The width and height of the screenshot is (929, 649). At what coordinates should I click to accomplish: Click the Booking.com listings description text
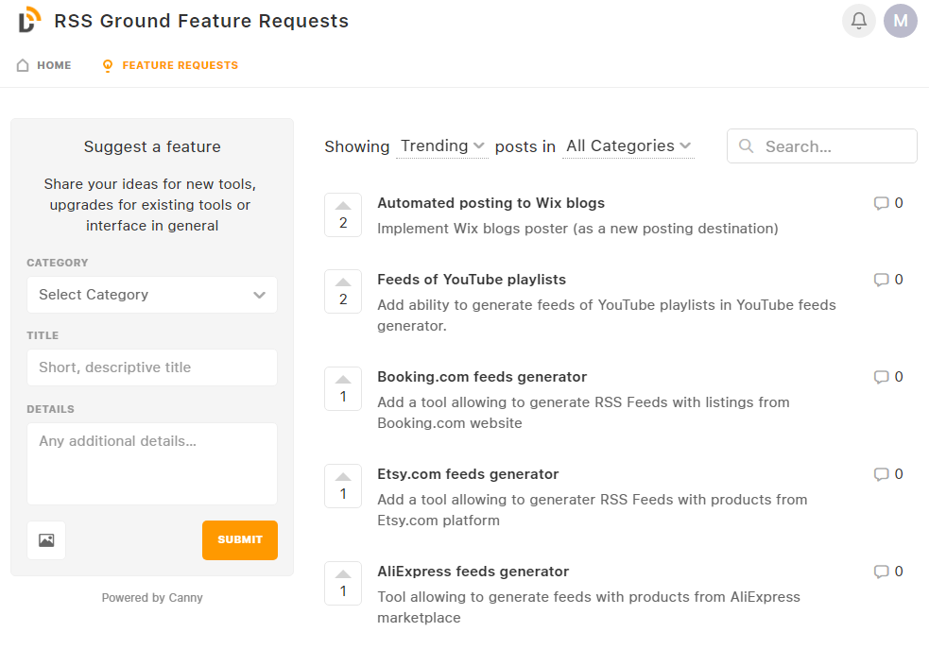click(x=584, y=413)
